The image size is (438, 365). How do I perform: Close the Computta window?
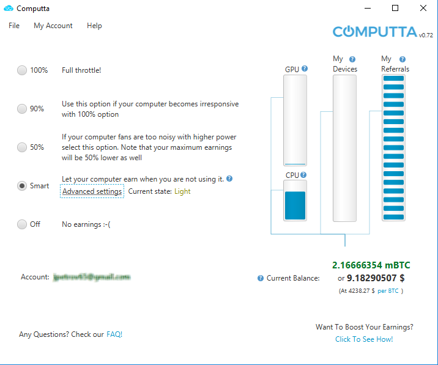tap(423, 8)
